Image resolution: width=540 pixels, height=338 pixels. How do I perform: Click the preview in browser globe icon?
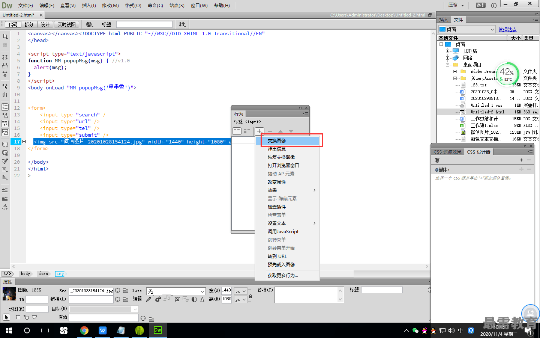[x=89, y=24]
